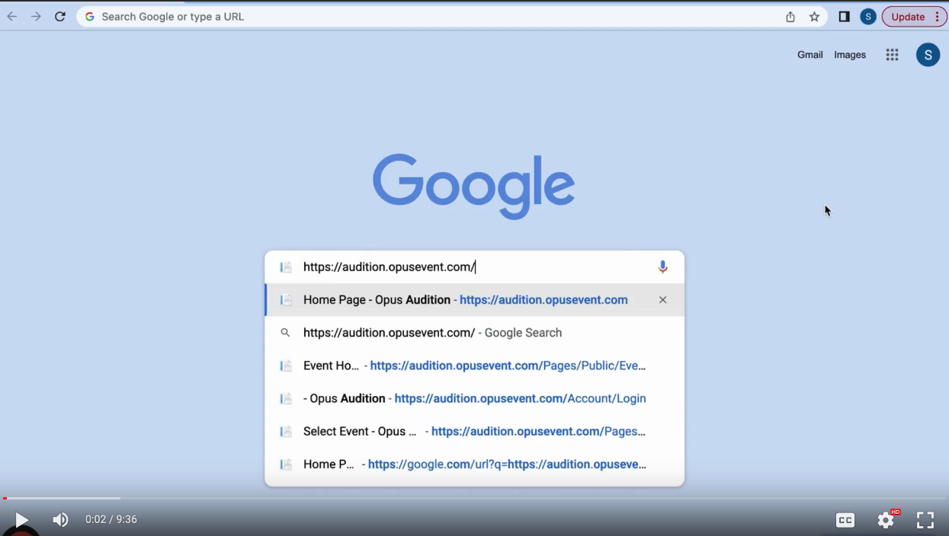Open the Gmail link
Screen dimensions: 949x536
pos(810,55)
